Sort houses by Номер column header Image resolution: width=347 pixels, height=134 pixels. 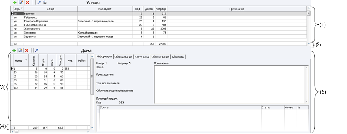pos(21,60)
